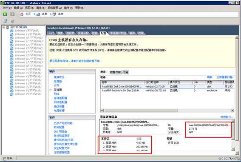The image size is (241, 162).
Task: Open 处理器 (Processors) hardware link
Action: point(58,81)
